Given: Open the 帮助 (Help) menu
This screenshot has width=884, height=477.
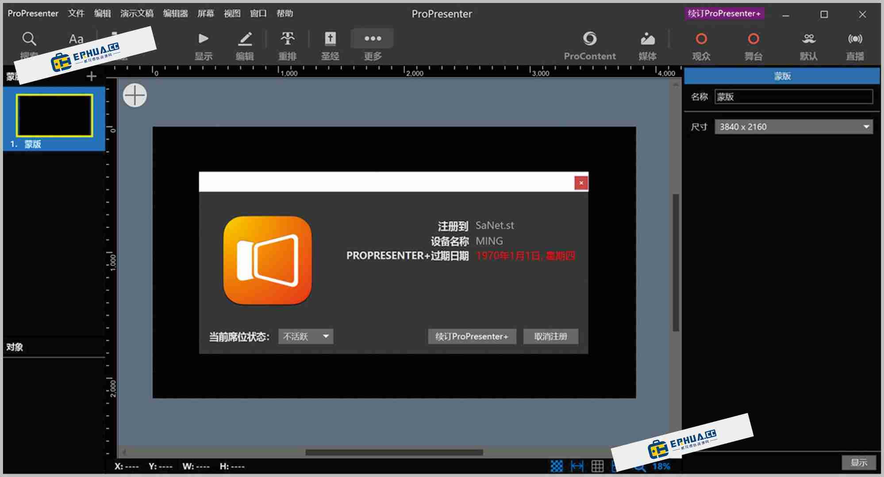Looking at the screenshot, I should 284,14.
